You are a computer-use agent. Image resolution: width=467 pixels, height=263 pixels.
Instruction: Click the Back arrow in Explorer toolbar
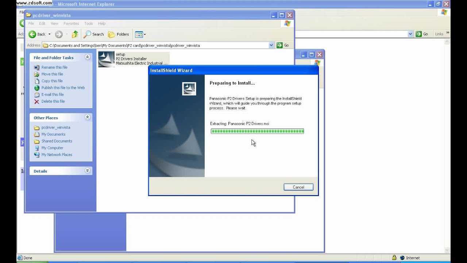pos(32,34)
